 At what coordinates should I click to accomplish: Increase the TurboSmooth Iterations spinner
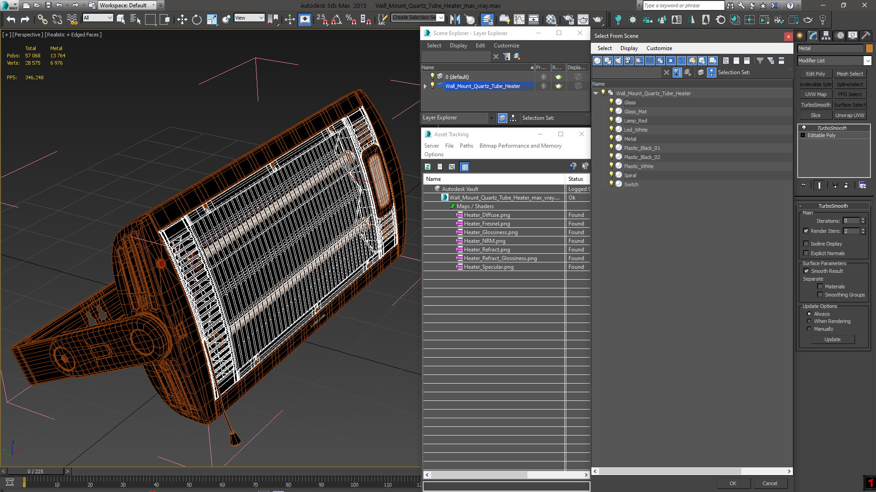pos(863,219)
